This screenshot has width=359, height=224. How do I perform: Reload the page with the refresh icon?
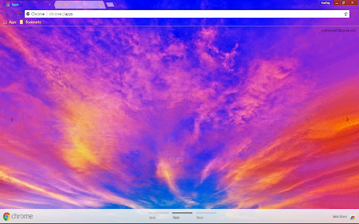pyautogui.click(x=20, y=13)
